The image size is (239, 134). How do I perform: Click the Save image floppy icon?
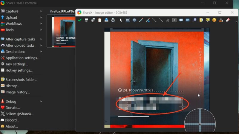(86, 20)
